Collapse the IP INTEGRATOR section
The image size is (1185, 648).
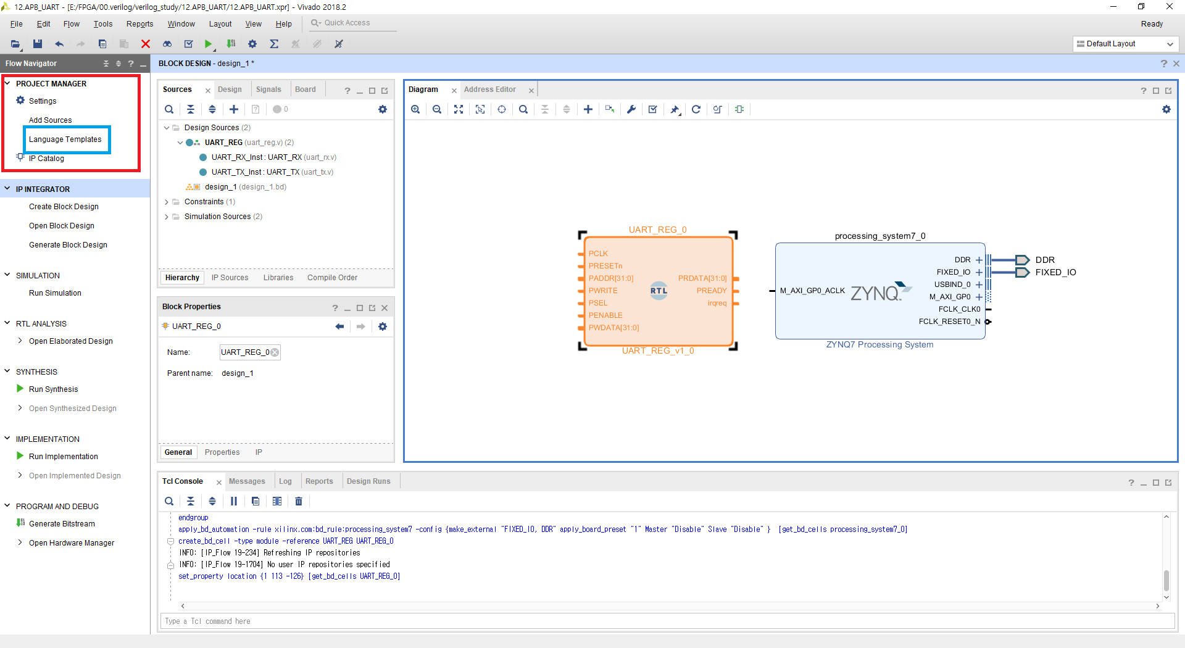(x=7, y=189)
